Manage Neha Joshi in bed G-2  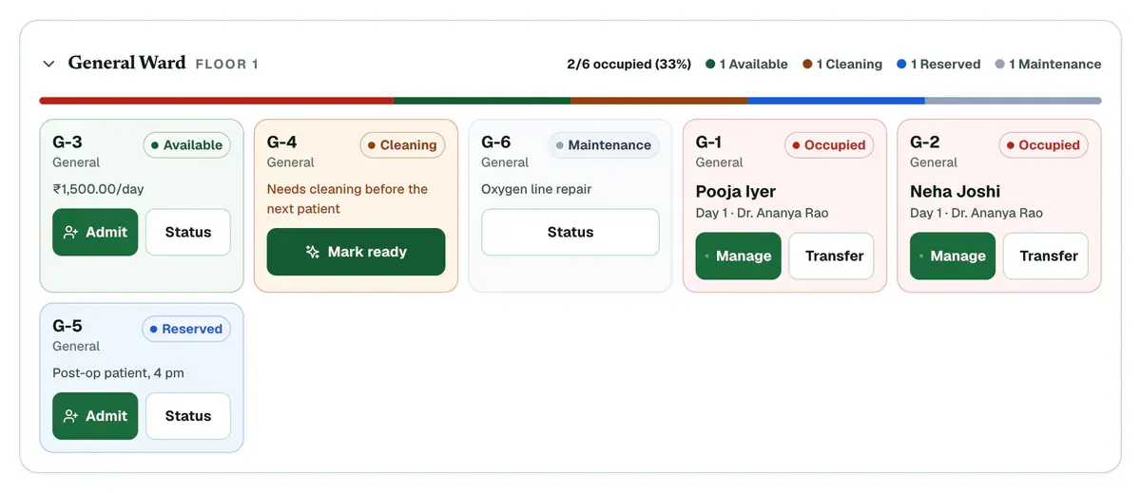tap(953, 256)
